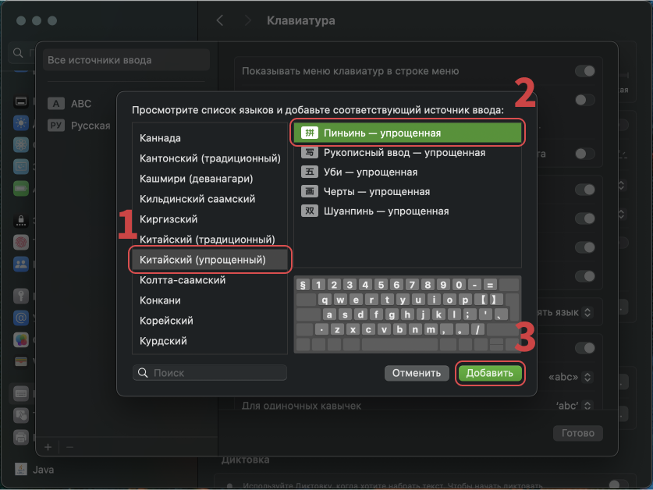The height and width of the screenshot is (490, 653).
Task: Open Touch ID fingerprint icon in sidebar
Action: point(21,242)
